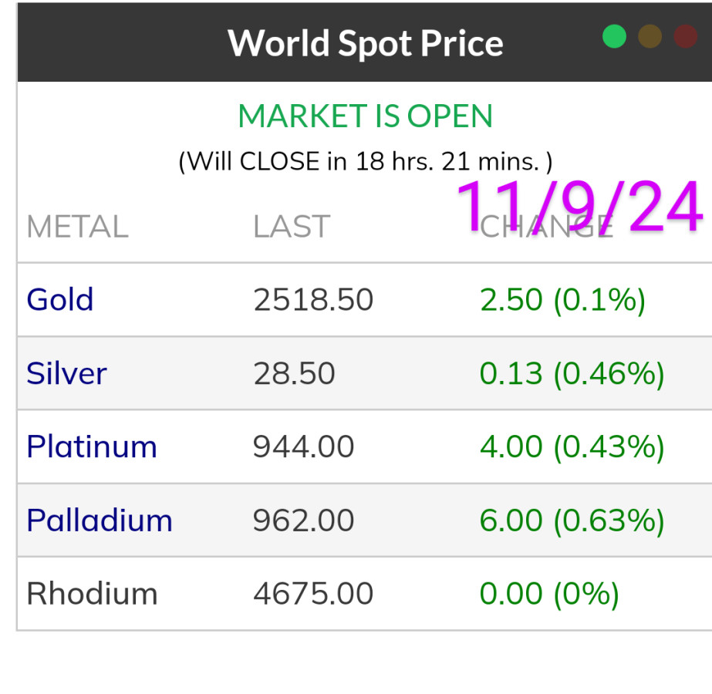
Task: Click Rhodium last price 4675.00
Action: pyautogui.click(x=313, y=594)
